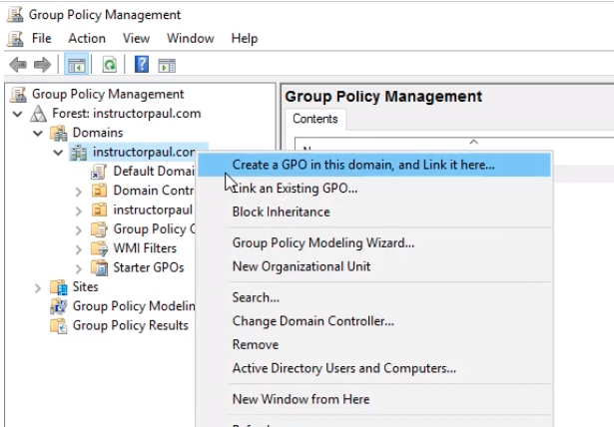Choose Block Inheritance from context menu
The image size is (614, 427).
pyautogui.click(x=281, y=212)
